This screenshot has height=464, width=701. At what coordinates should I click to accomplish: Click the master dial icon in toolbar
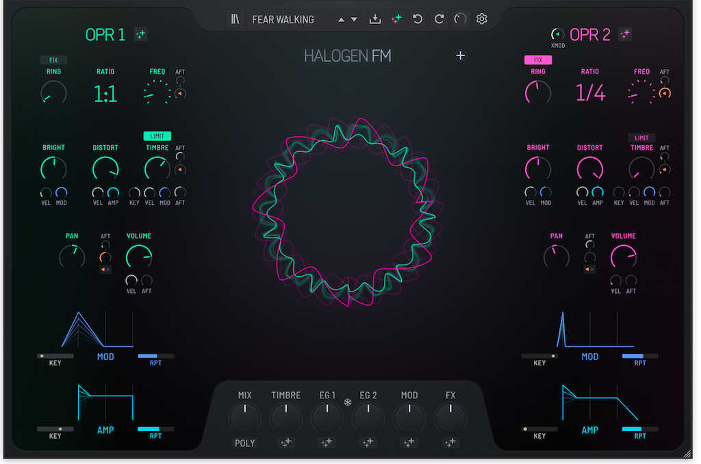pyautogui.click(x=460, y=19)
